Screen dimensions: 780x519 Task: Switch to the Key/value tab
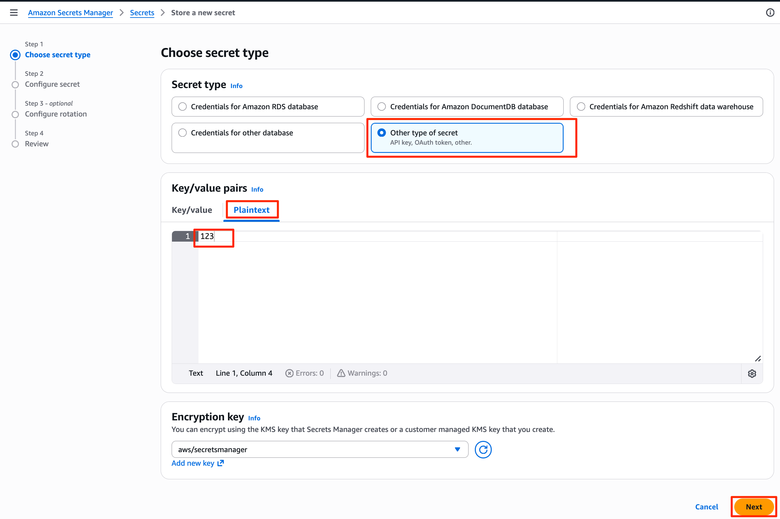click(x=192, y=210)
